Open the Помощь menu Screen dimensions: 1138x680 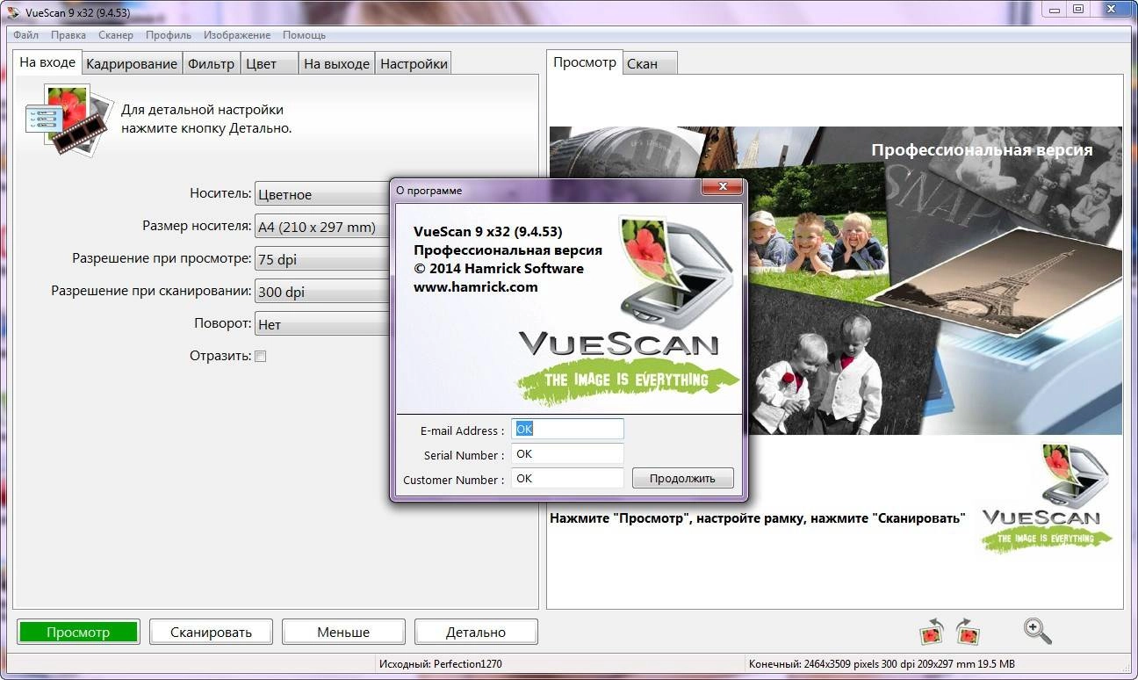coord(304,35)
